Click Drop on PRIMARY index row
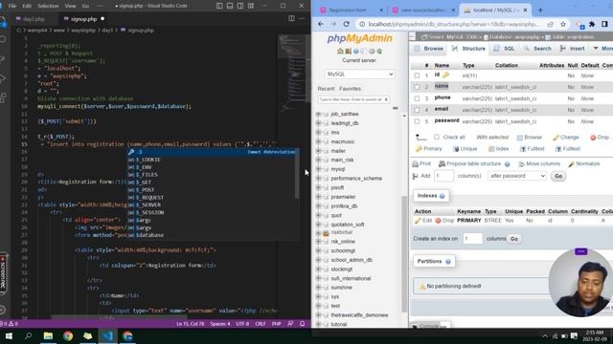613x344 pixels. (444, 221)
